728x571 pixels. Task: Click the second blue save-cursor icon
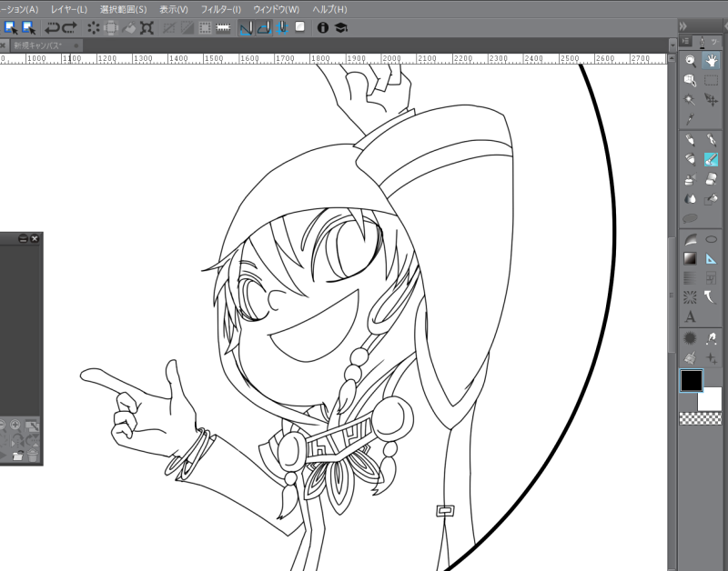pyautogui.click(x=29, y=28)
